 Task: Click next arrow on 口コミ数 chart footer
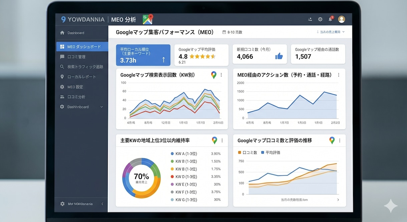(338, 200)
